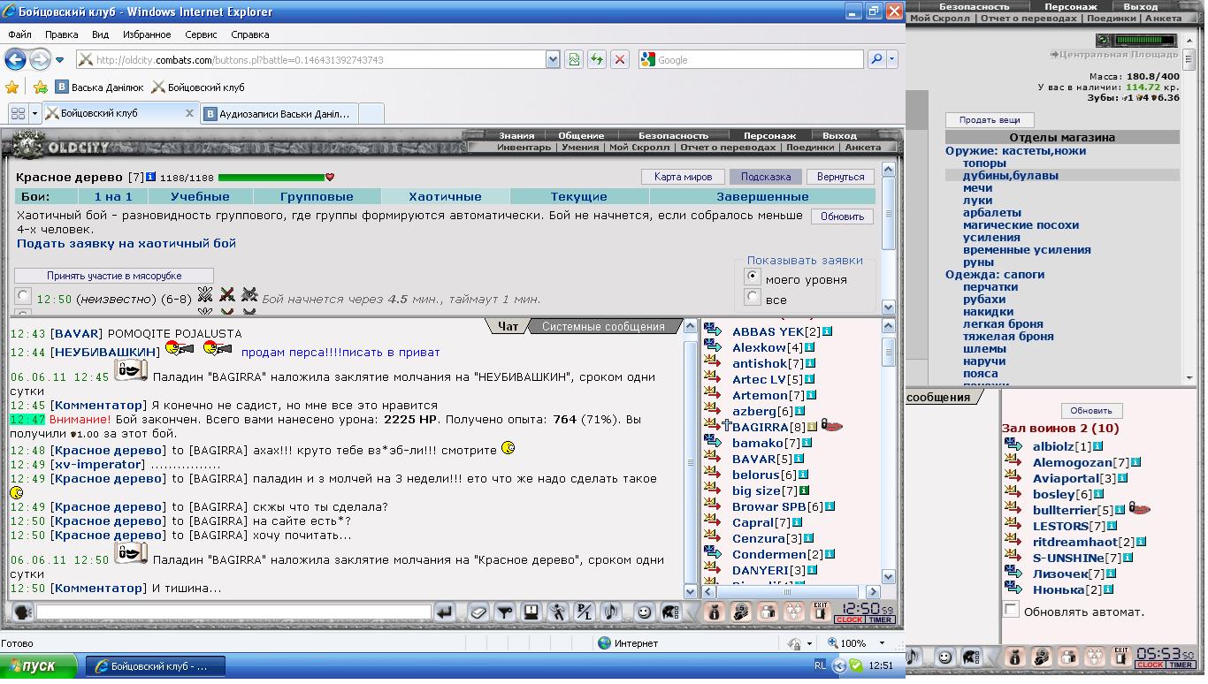Click Продать вещи button in back window
Screen dimensions: 1208x684
[x=990, y=119]
